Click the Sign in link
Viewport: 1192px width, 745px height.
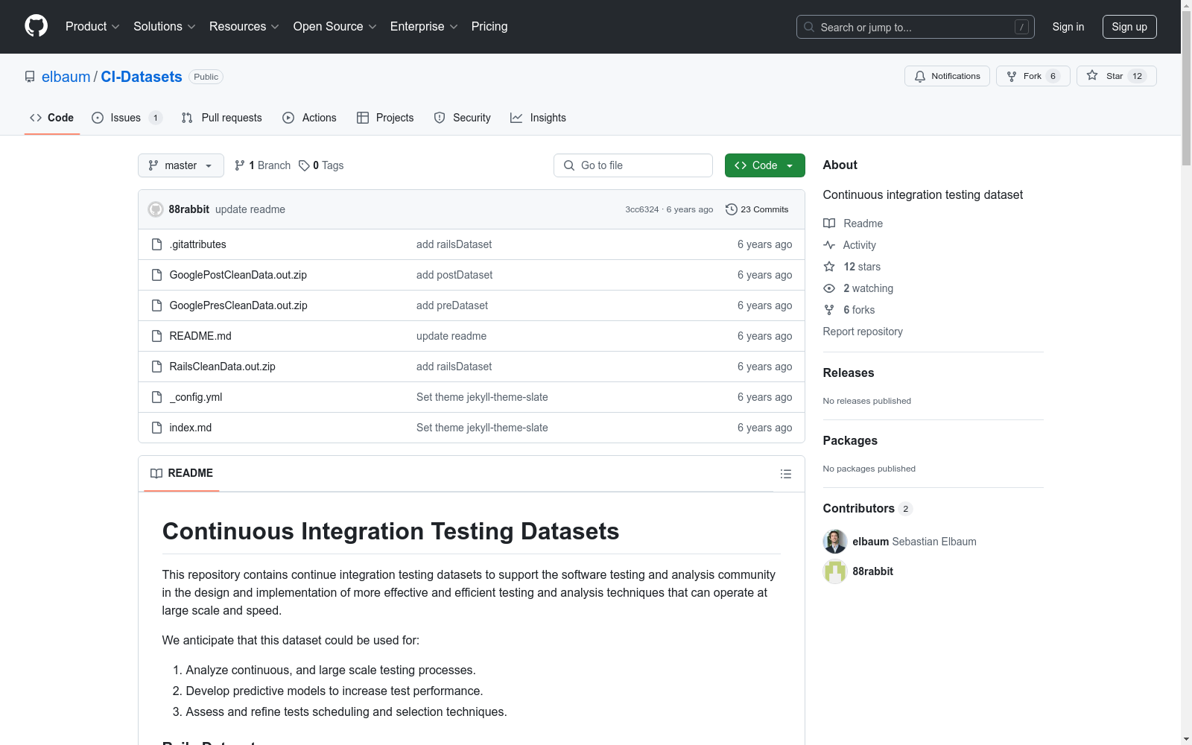pos(1068,27)
